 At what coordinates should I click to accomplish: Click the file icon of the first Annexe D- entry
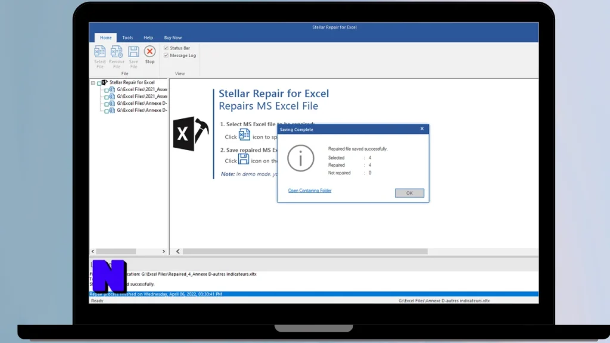click(x=112, y=104)
